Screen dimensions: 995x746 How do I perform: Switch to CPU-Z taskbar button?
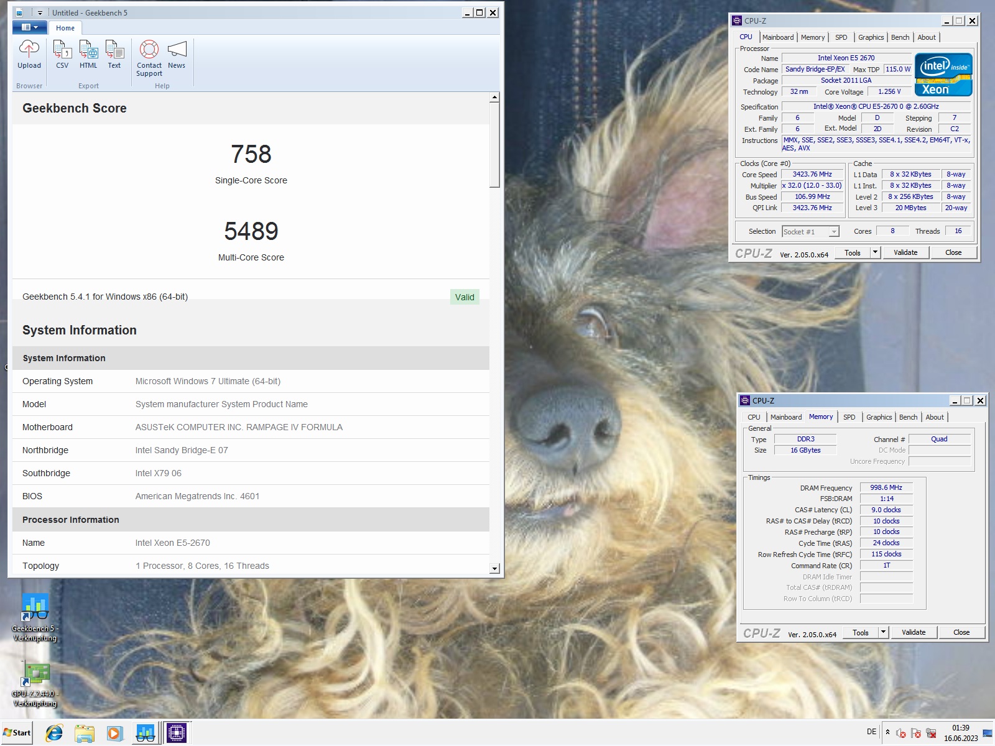[x=176, y=733]
